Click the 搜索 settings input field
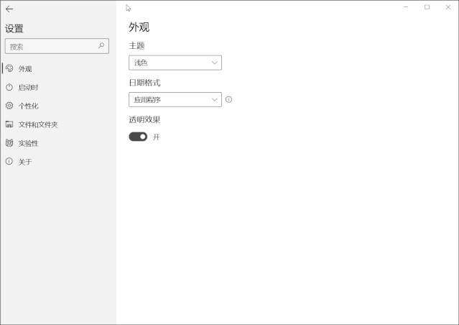The width and height of the screenshot is (459, 325). 57,46
